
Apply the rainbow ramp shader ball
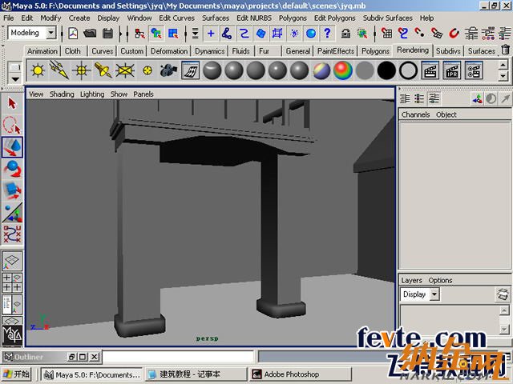[343, 70]
